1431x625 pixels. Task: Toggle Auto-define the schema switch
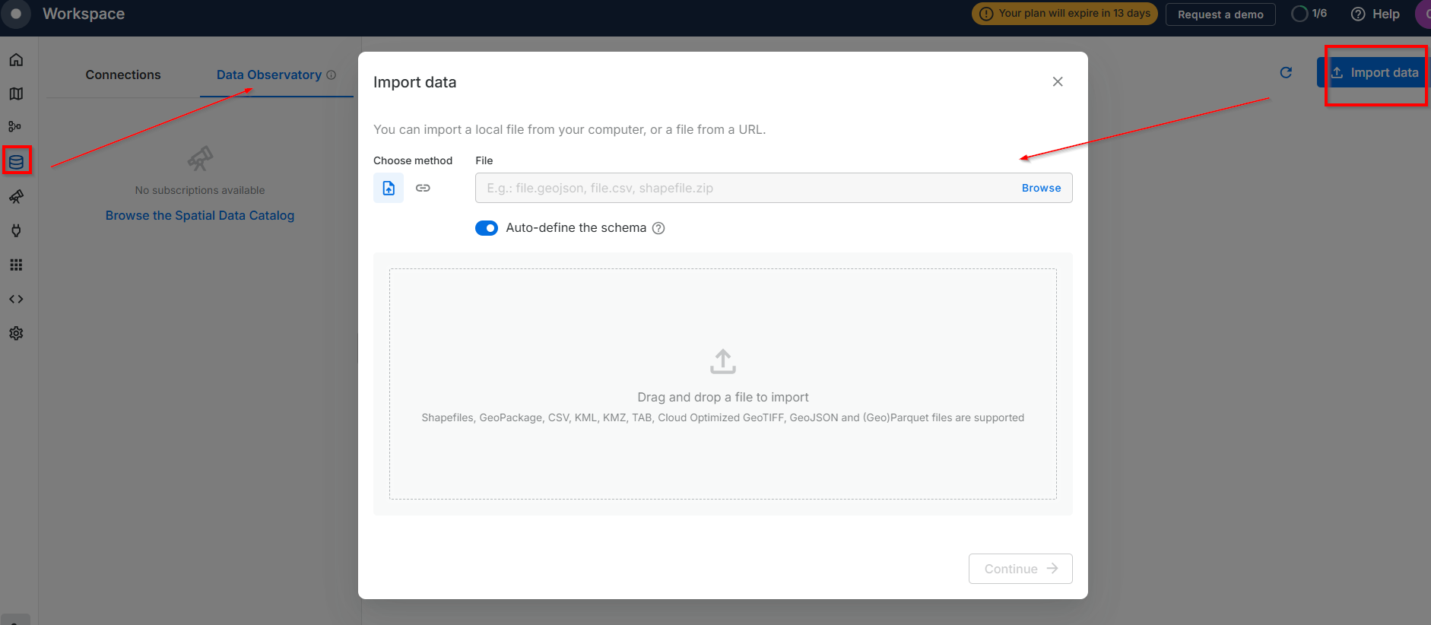tap(487, 228)
